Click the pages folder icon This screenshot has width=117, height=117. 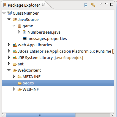click(20, 83)
